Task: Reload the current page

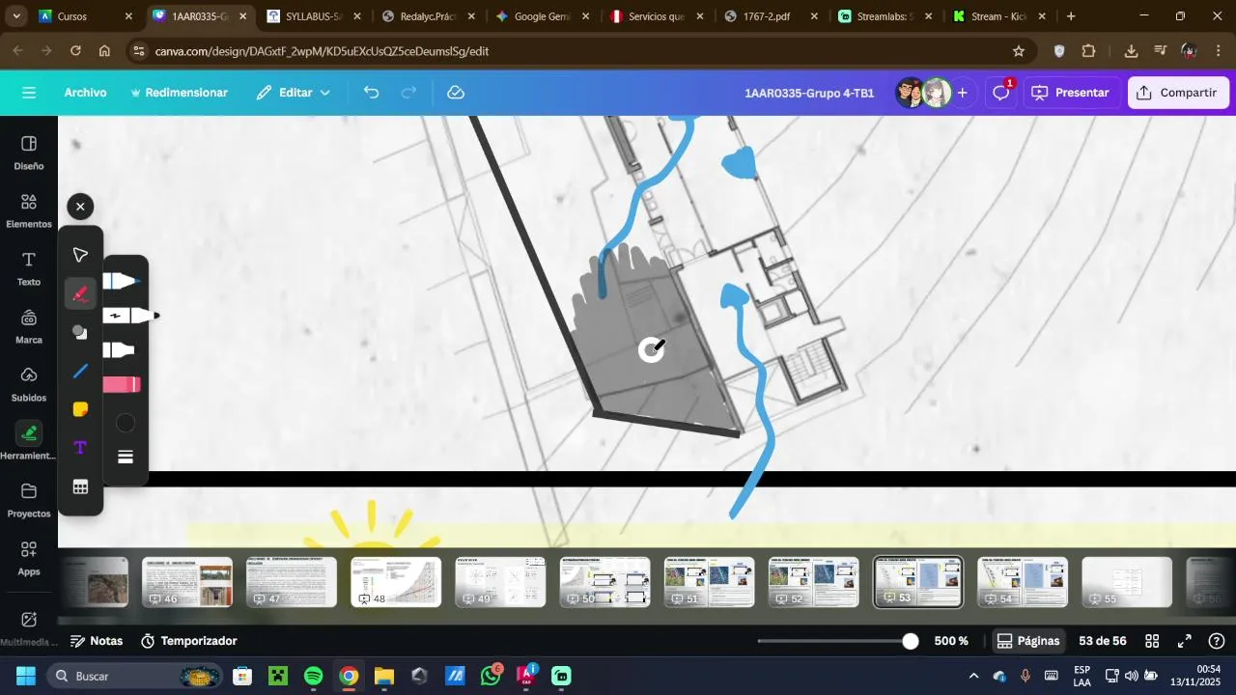Action: 75,51
